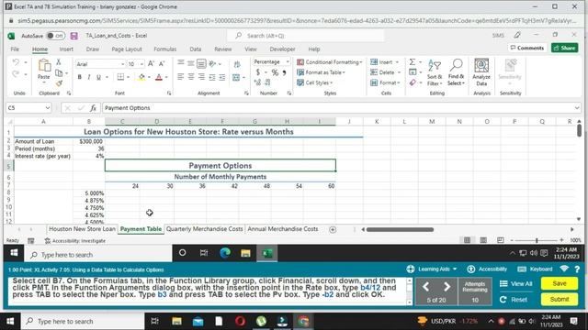Click the yellow Save button
The width and height of the screenshot is (588, 330).
pos(560,283)
